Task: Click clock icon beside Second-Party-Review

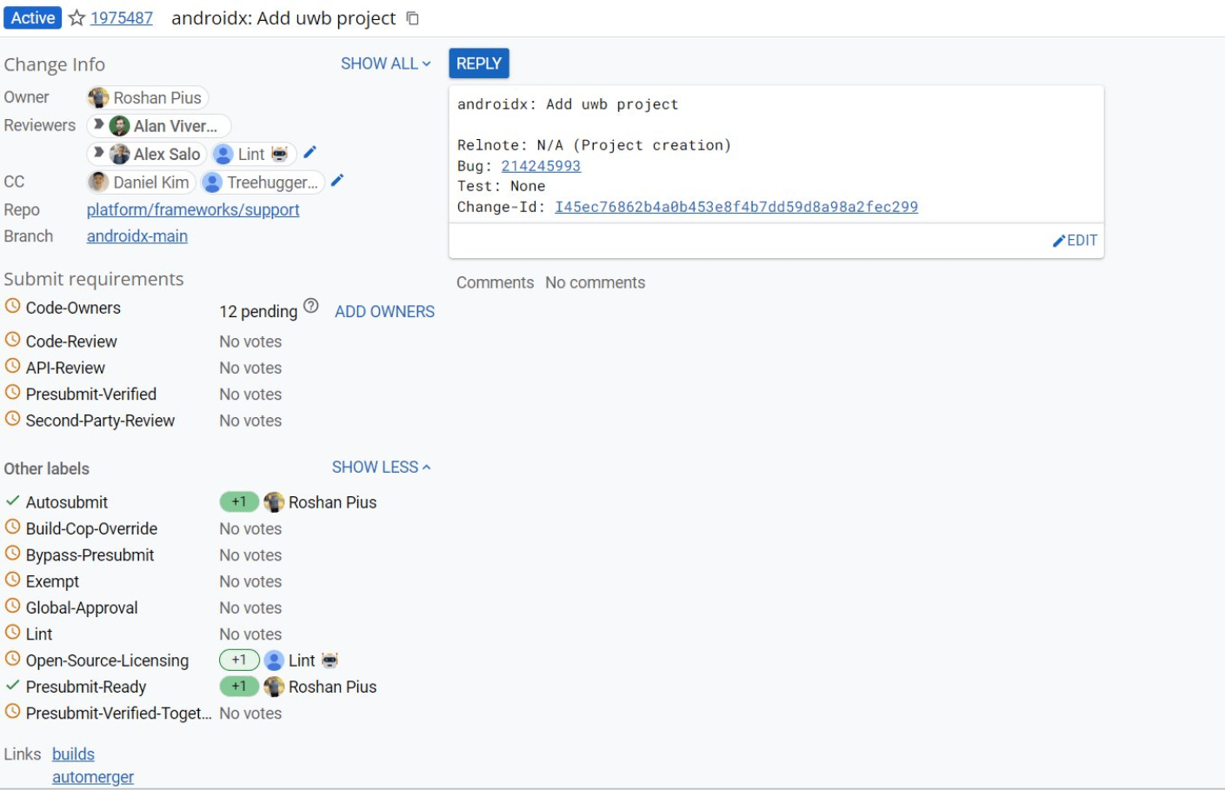Action: [x=12, y=419]
